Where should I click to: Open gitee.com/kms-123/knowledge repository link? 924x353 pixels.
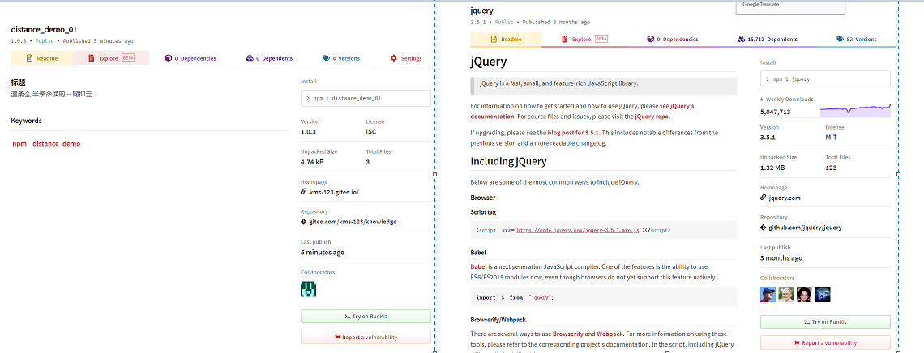coord(353,222)
